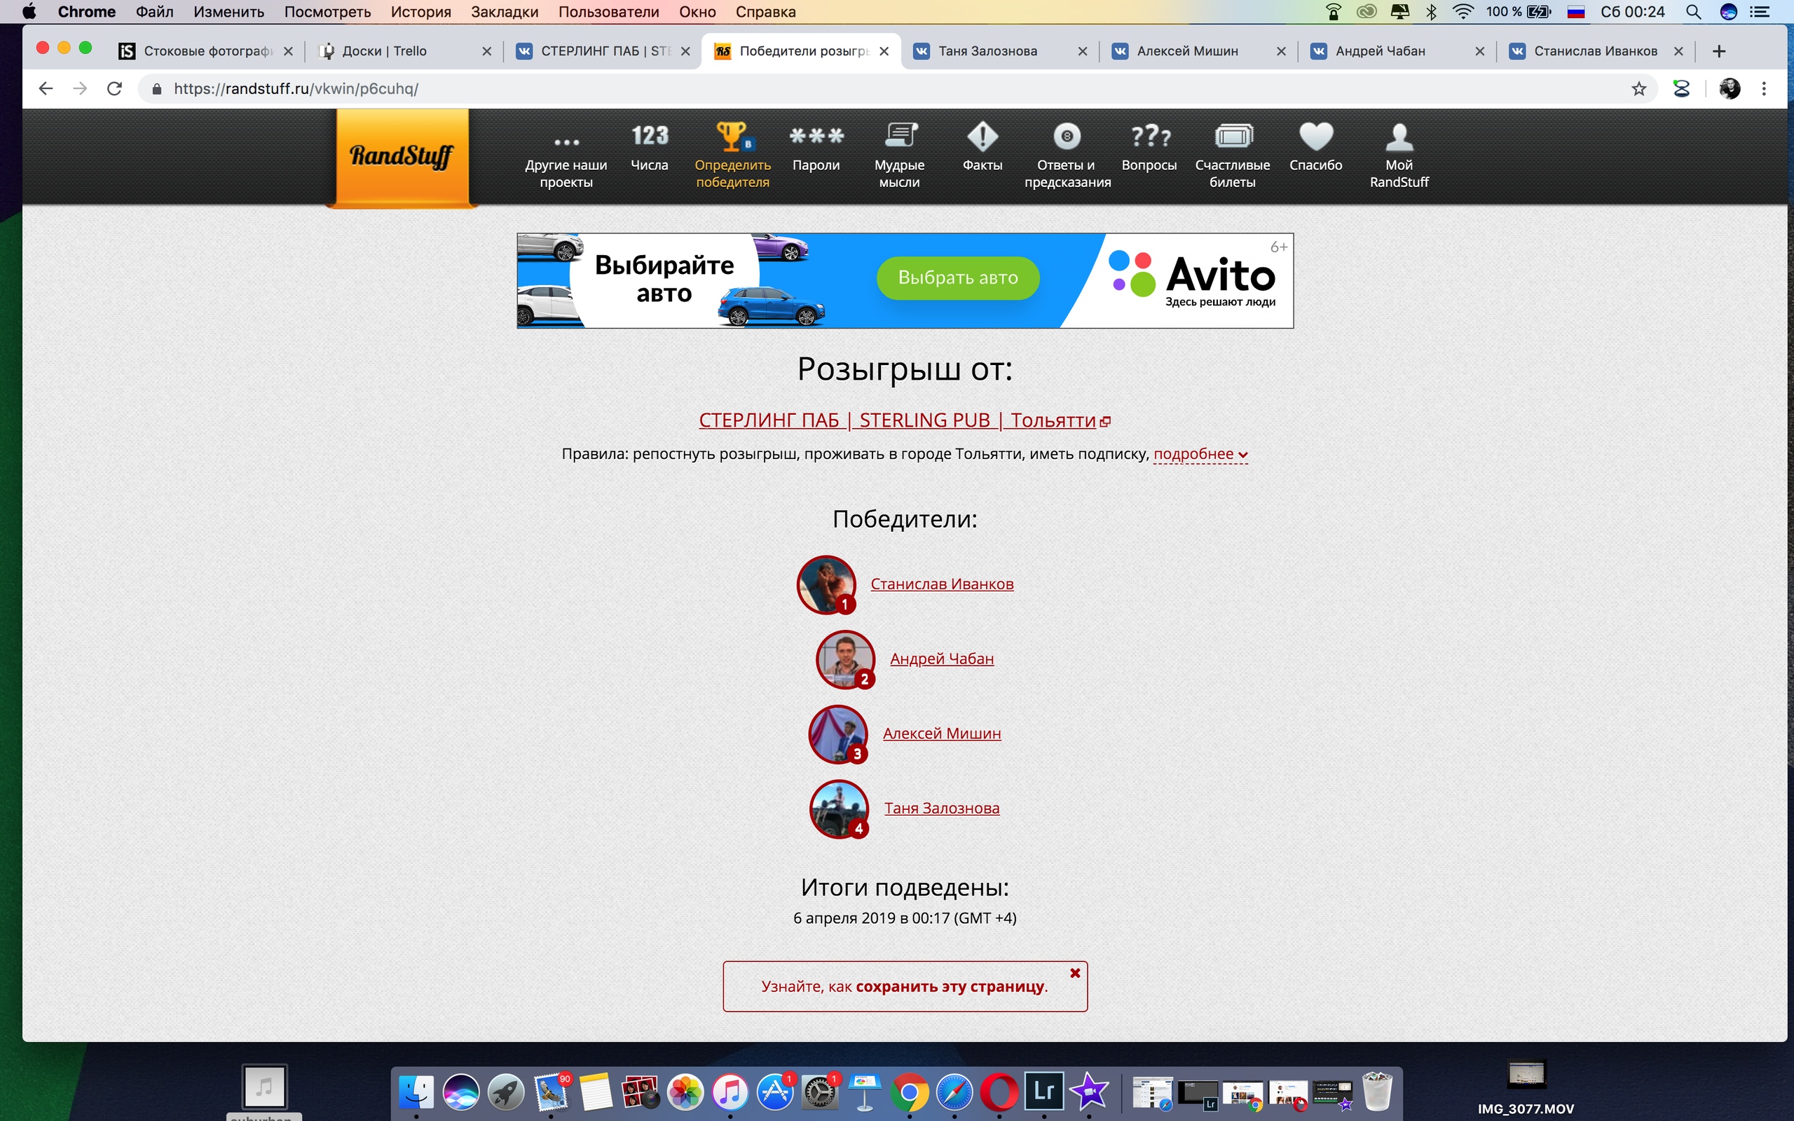
Task: Open Ответы и предсказания 8-ball icon
Action: pos(1067,137)
